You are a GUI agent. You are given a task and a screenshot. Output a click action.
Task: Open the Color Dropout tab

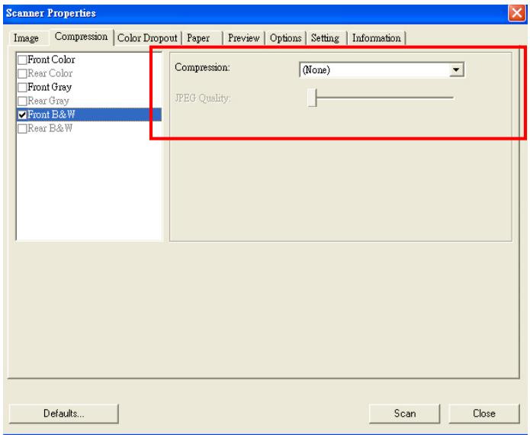147,38
